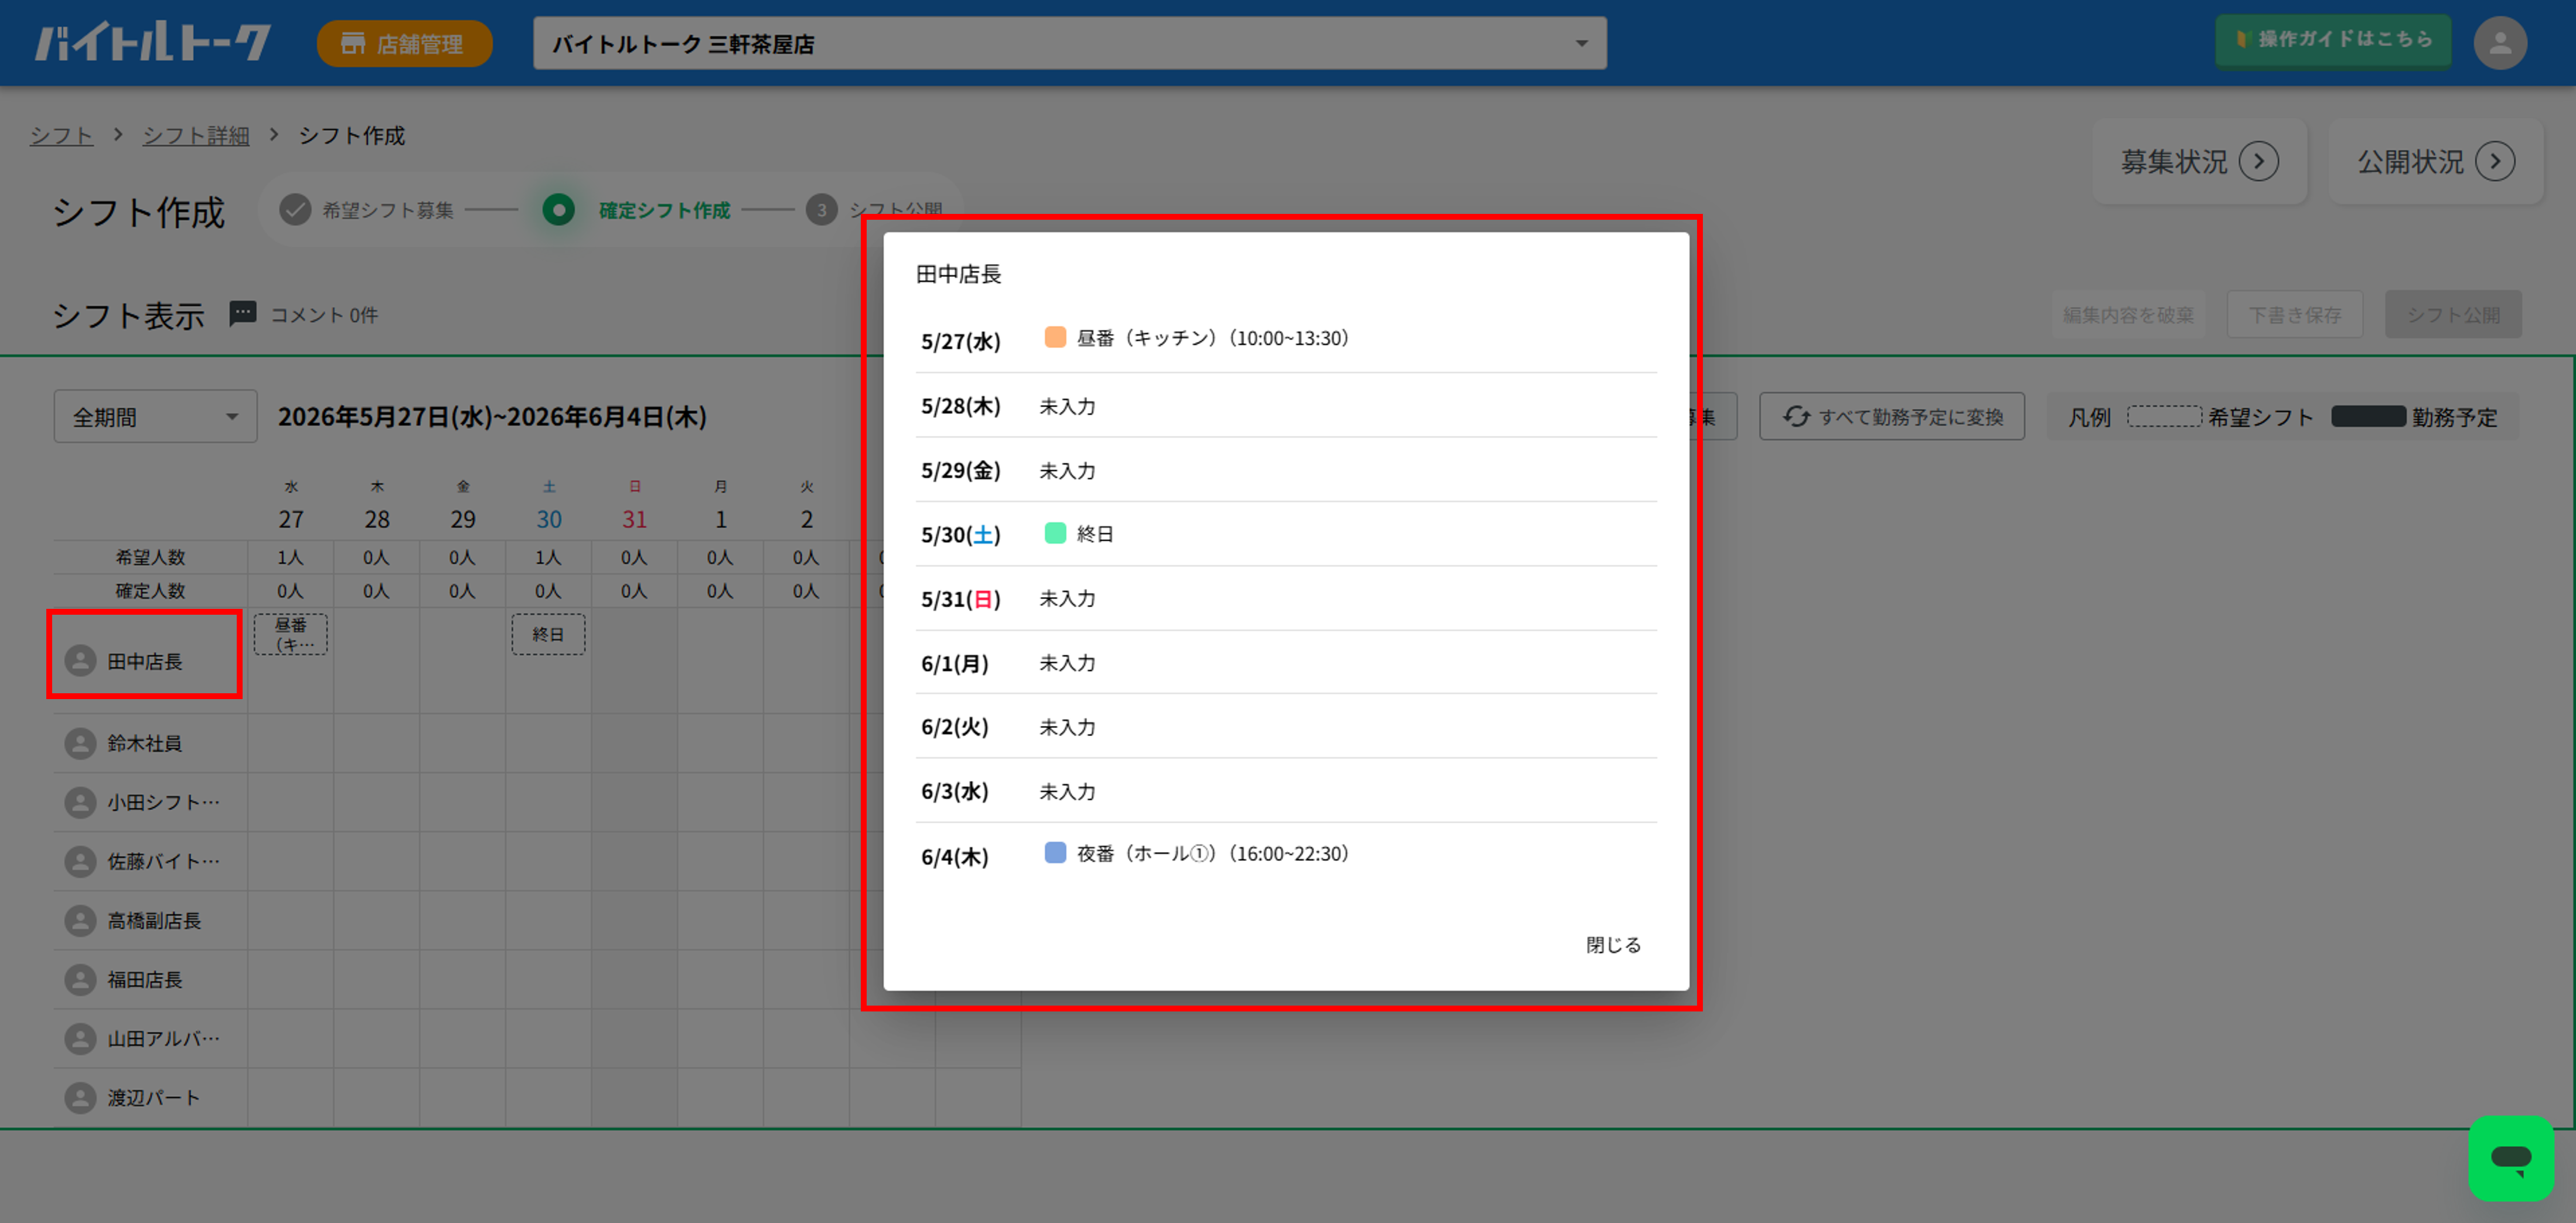
Task: Click the orange 昼番 color swatch
Action: pyautogui.click(x=1054, y=337)
